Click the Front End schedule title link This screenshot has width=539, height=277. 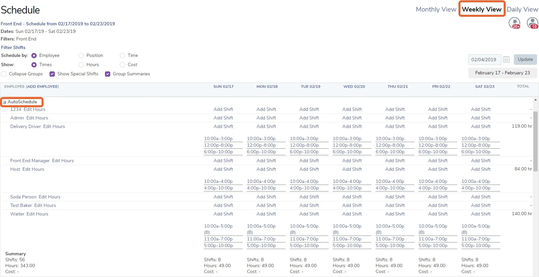58,24
